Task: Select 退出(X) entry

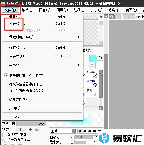Action: pyautogui.click(x=42, y=117)
